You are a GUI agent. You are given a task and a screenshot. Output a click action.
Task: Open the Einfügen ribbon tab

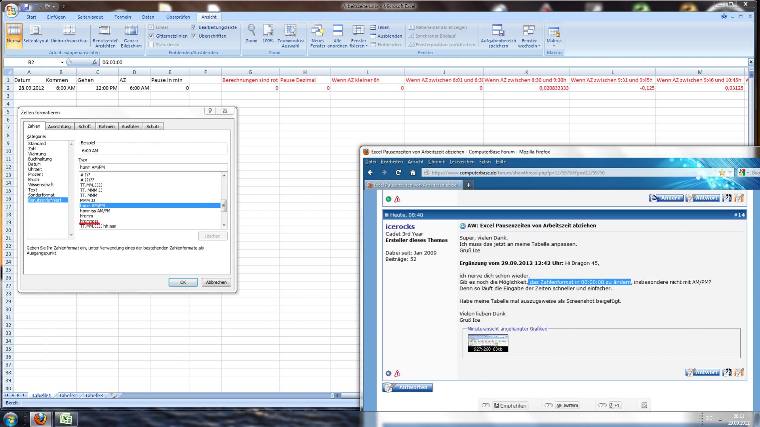pos(56,17)
